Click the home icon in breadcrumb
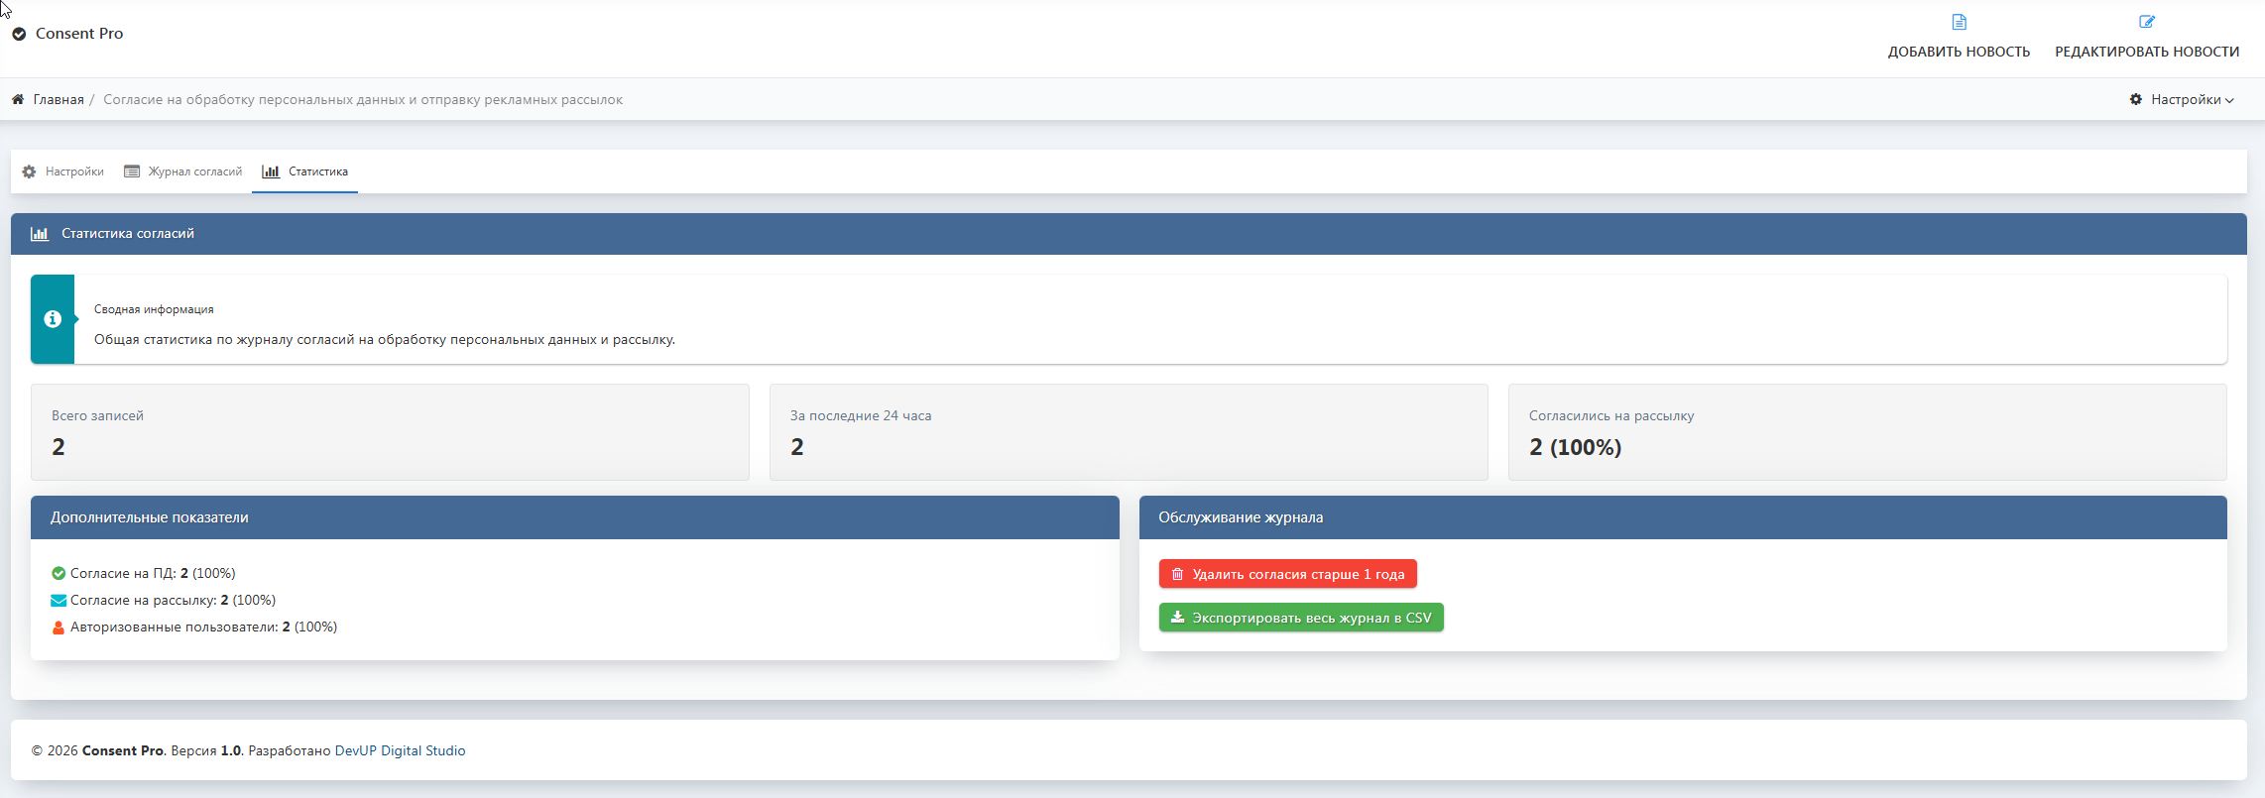Image resolution: width=2265 pixels, height=798 pixels. pyautogui.click(x=18, y=99)
